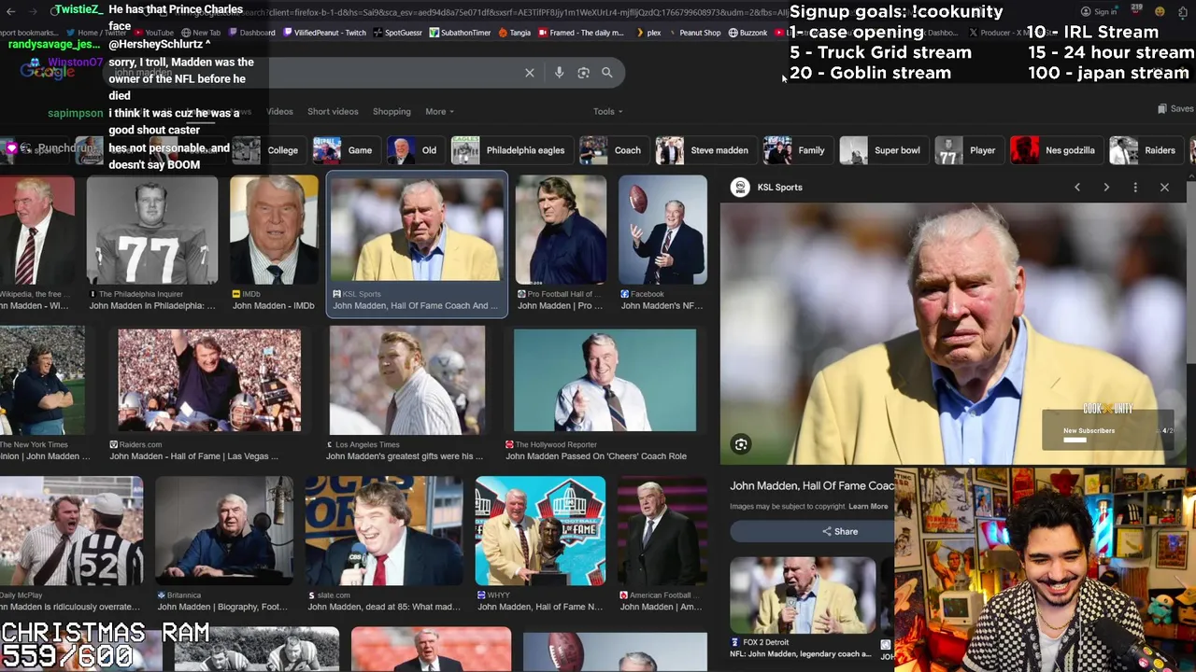1196x672 pixels.
Task: Open the three-dot options menu in preview panel
Action: coord(1135,188)
